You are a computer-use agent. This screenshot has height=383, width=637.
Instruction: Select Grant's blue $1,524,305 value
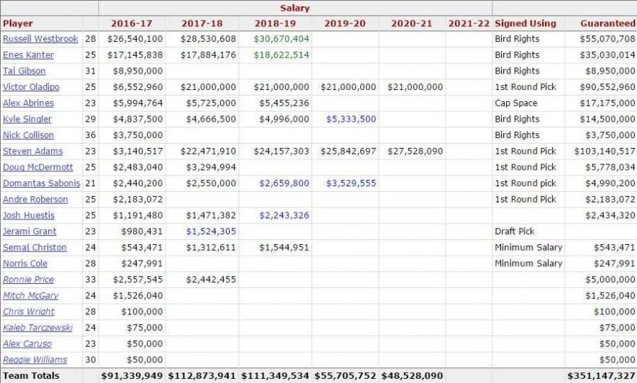(x=211, y=231)
